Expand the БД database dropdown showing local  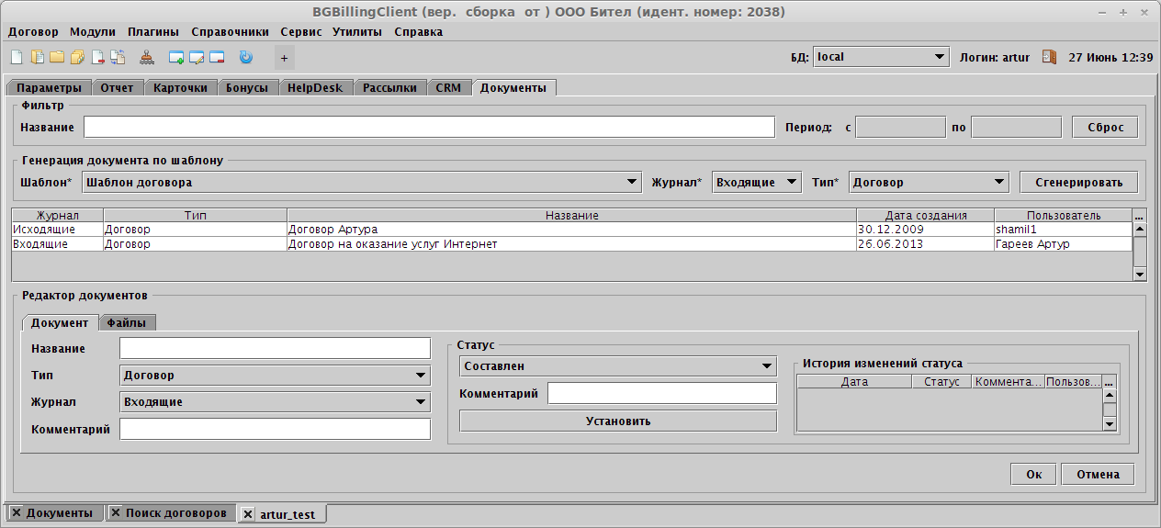point(880,57)
